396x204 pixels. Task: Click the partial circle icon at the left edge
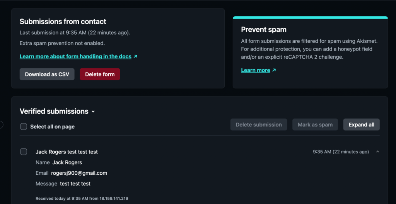[x=1, y=125]
